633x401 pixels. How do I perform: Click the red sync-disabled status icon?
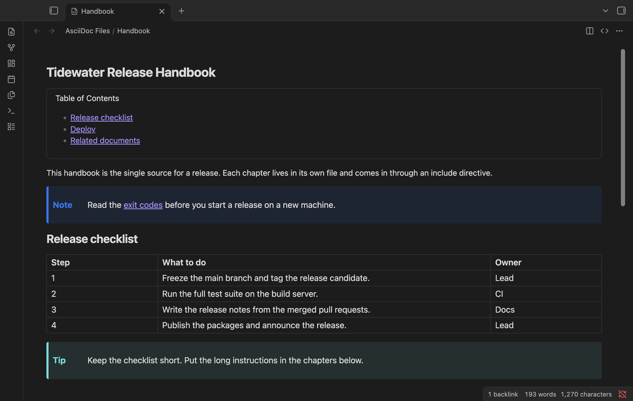tap(622, 394)
